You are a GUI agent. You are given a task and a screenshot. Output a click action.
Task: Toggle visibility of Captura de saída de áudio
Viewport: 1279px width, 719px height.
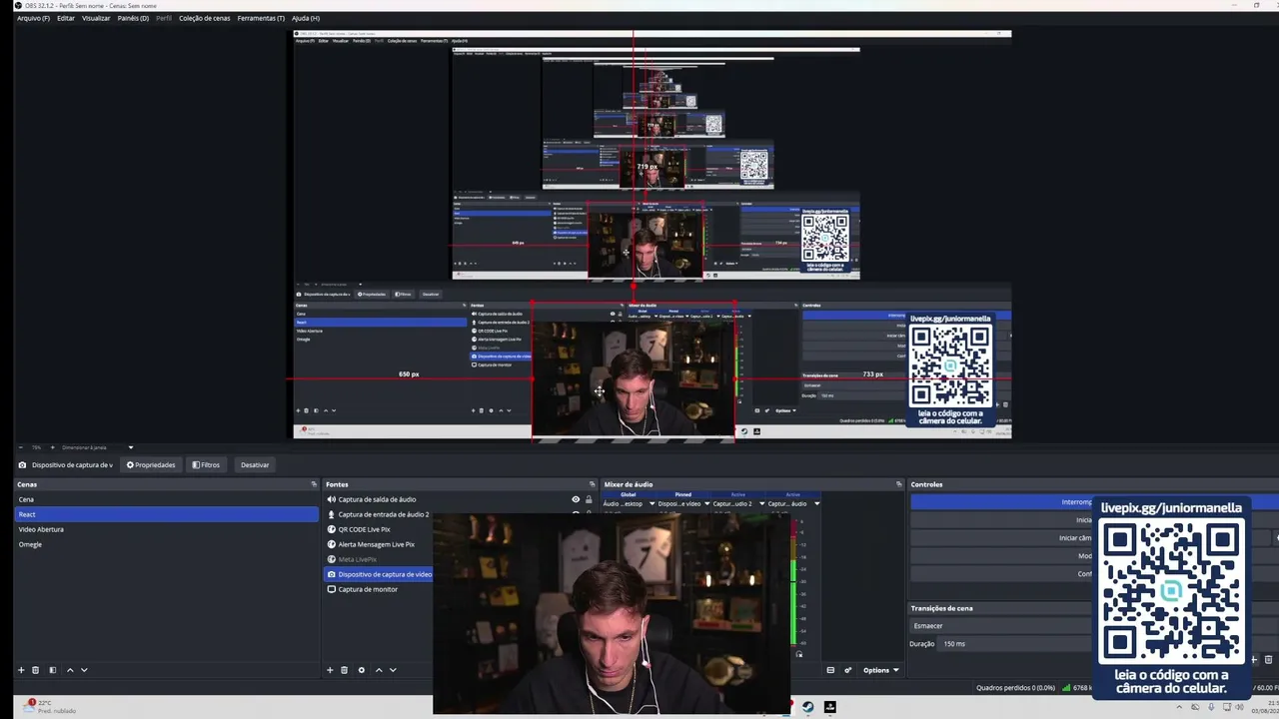(576, 499)
